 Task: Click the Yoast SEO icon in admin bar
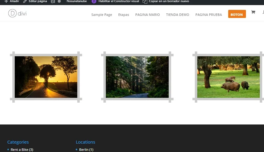point(53,1)
